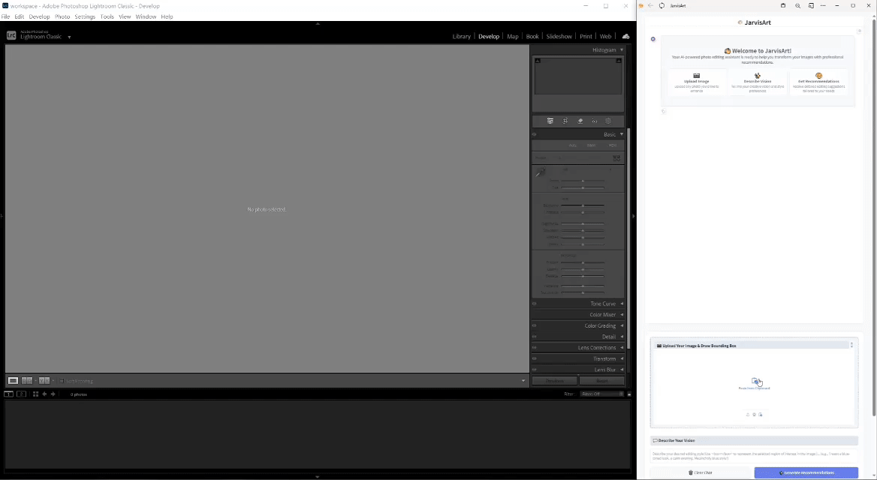
Task: Select the Red Eye Correction tool
Action: [x=594, y=121]
